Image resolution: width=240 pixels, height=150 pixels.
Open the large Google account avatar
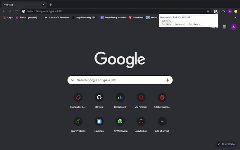tap(233, 27)
